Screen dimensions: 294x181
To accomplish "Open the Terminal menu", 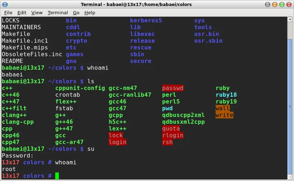I will click(58, 12).
